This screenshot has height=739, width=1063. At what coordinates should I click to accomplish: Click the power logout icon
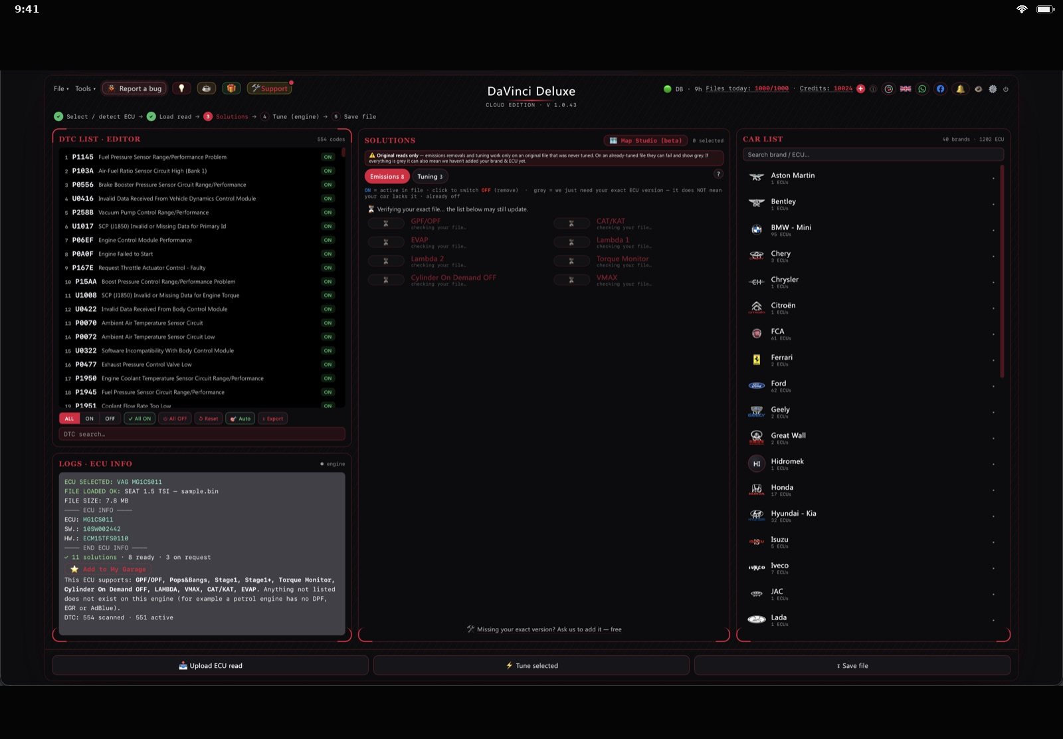(1006, 89)
